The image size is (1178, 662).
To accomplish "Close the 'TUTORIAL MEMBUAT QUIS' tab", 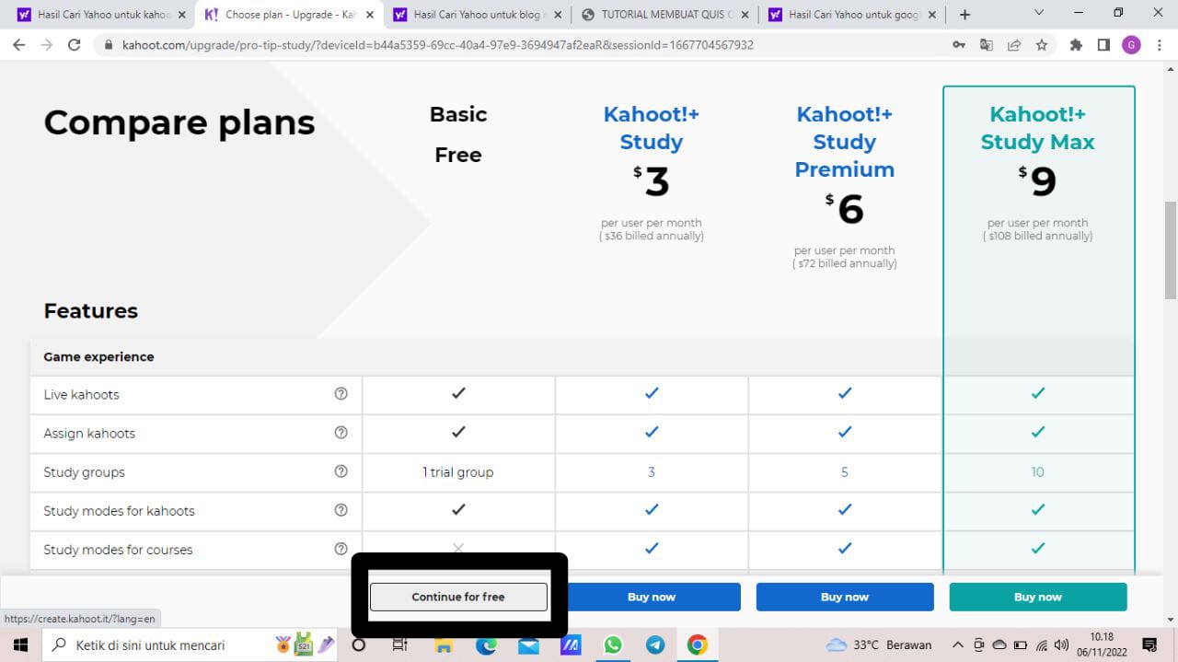I will [x=745, y=15].
